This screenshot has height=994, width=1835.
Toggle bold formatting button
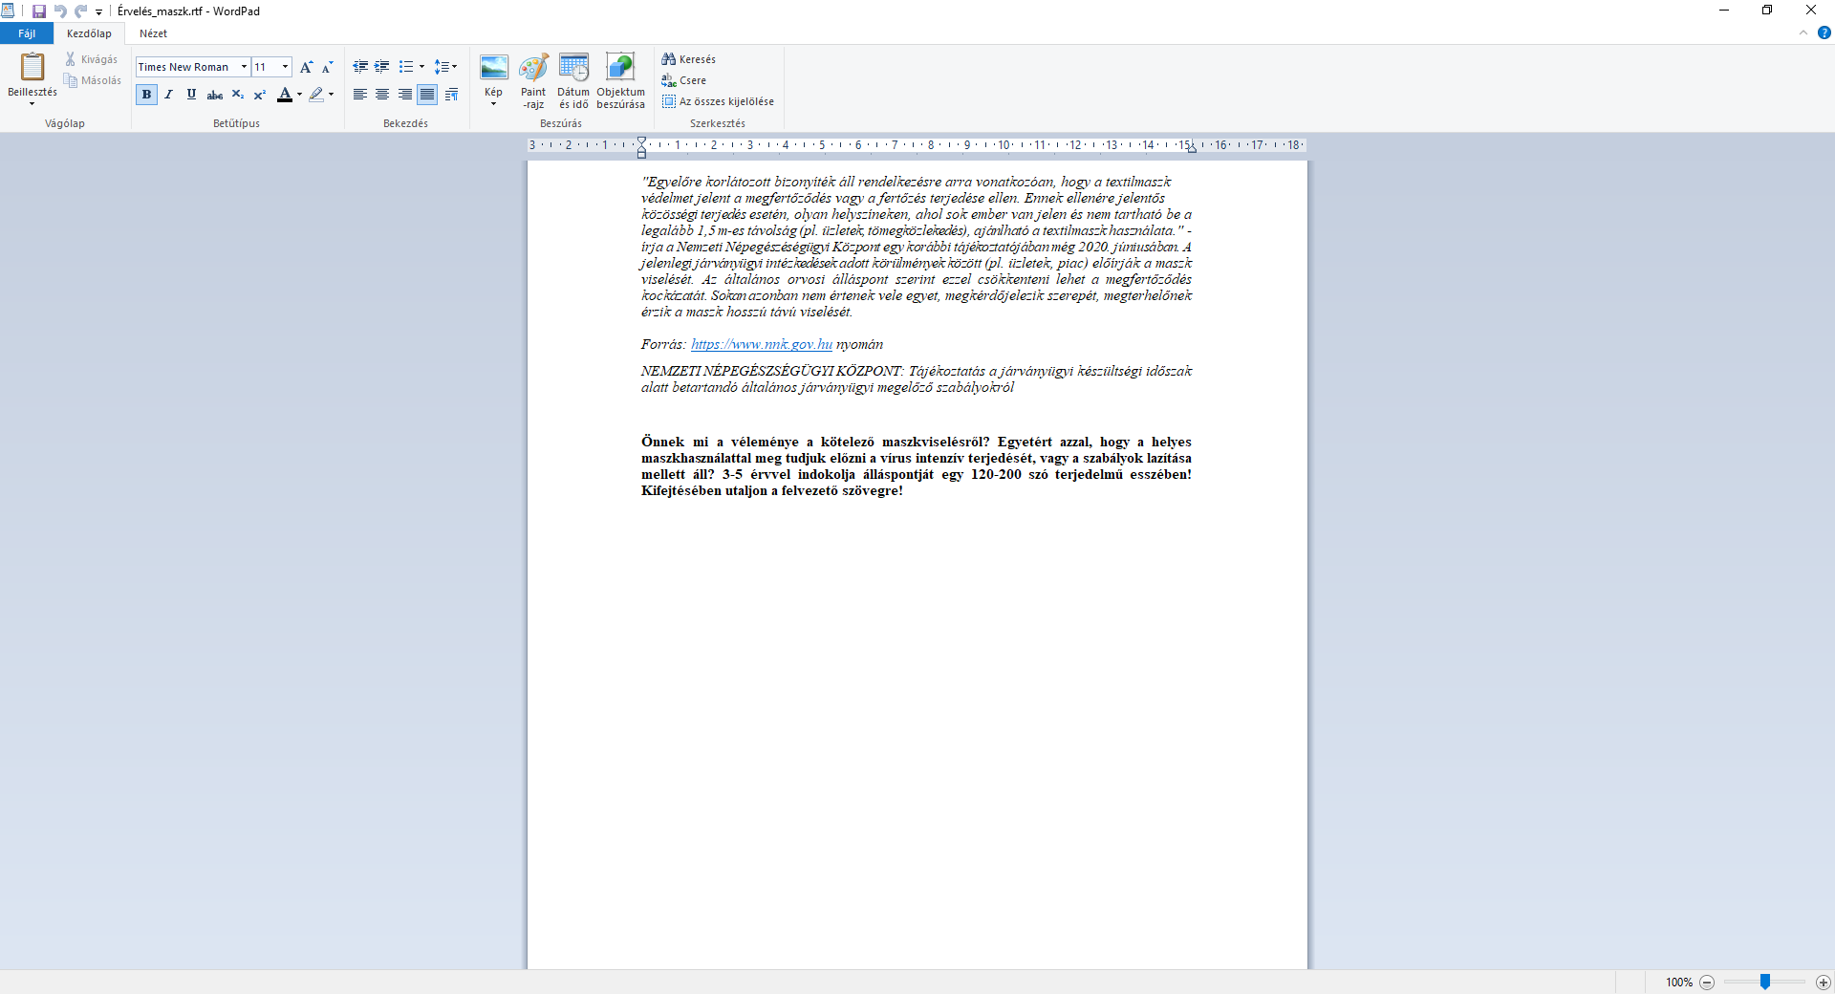coord(146,95)
